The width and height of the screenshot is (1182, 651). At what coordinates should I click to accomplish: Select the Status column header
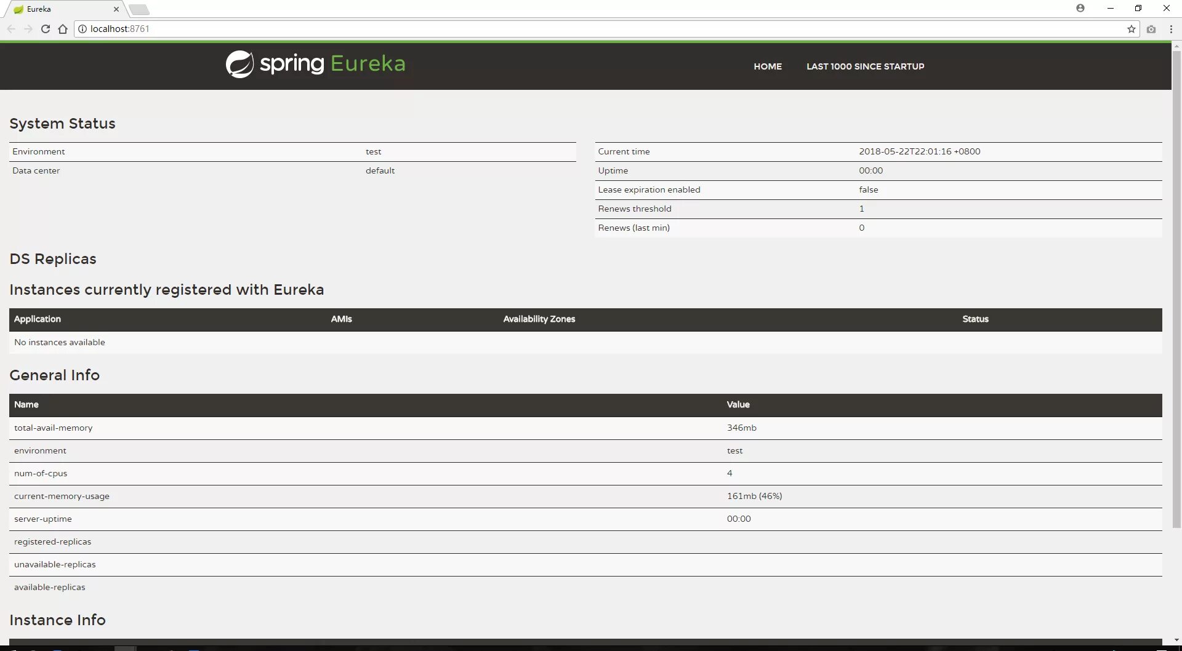[976, 319]
